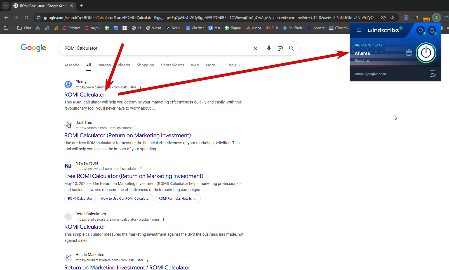Image resolution: width=449 pixels, height=270 pixels.
Task: Open the three-dot menu for NewswireJet result
Action: (x=141, y=169)
